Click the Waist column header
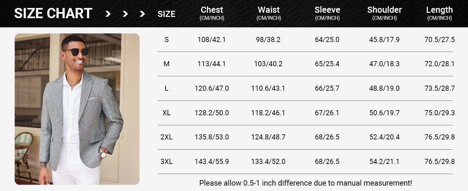 tap(269, 13)
